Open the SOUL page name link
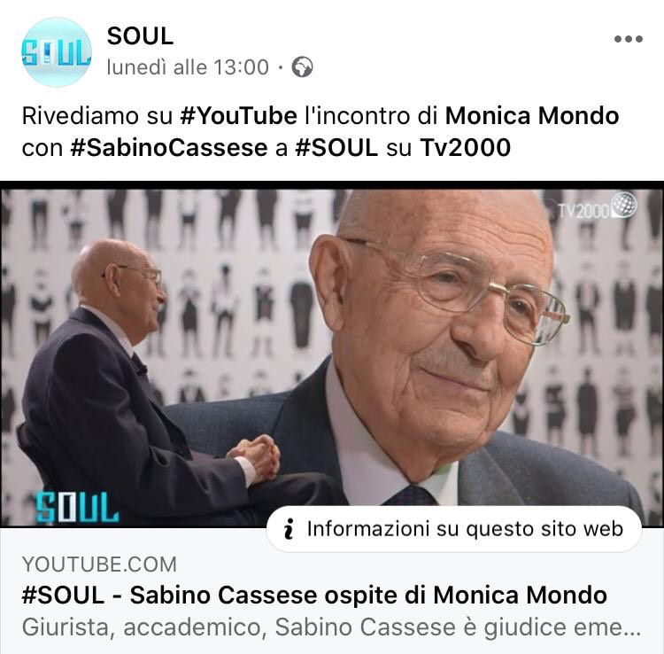 click(140, 36)
